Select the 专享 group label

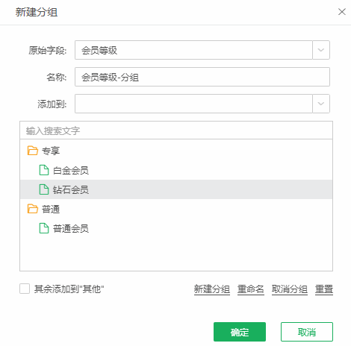[x=51, y=151]
